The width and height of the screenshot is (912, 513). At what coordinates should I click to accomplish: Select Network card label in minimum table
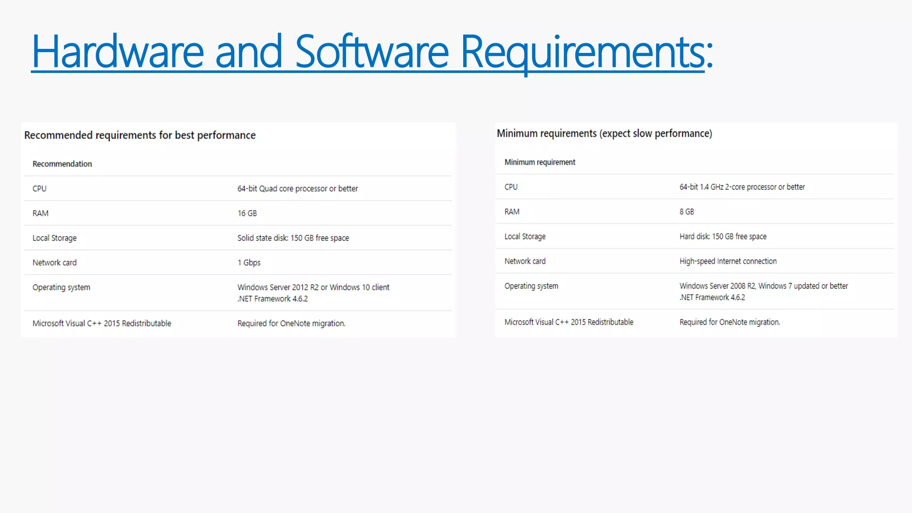pyautogui.click(x=525, y=261)
